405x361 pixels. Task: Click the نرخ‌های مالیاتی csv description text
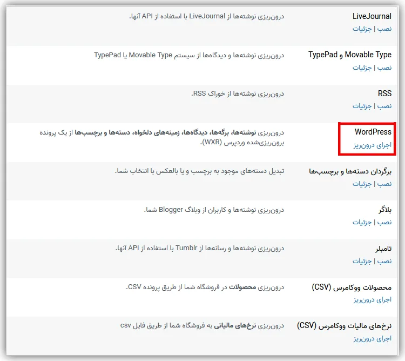(x=202, y=325)
